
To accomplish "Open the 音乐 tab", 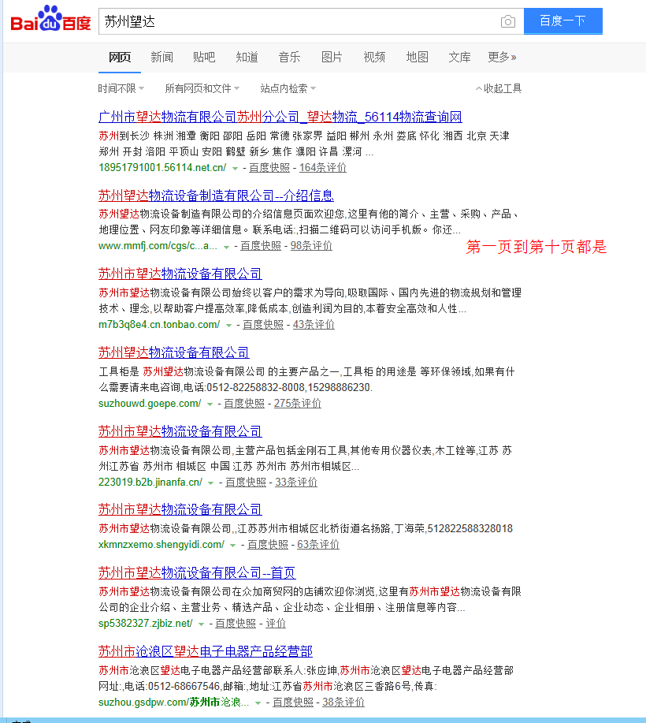I will pyautogui.click(x=289, y=58).
